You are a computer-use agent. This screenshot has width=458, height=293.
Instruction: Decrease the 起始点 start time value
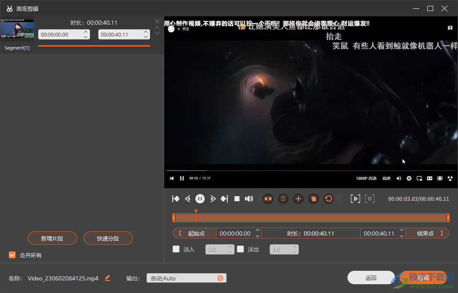(x=258, y=236)
